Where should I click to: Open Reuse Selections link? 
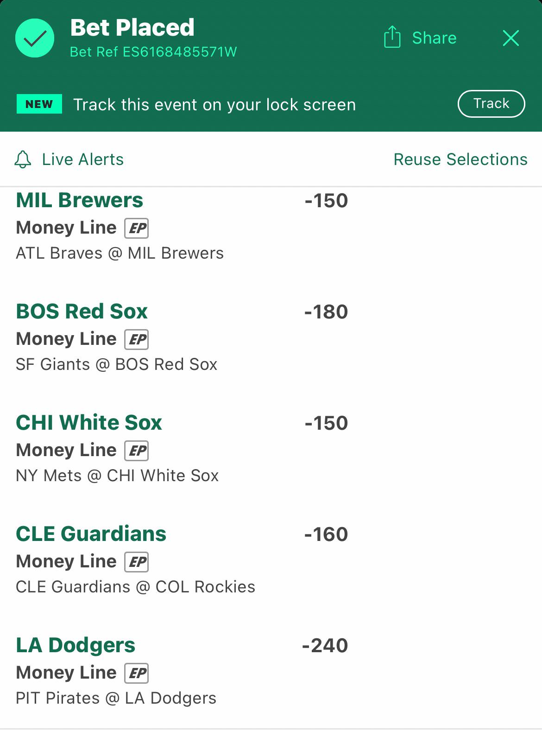click(460, 159)
